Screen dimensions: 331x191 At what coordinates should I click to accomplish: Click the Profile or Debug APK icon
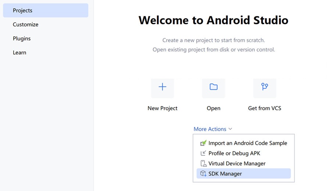pos(203,153)
